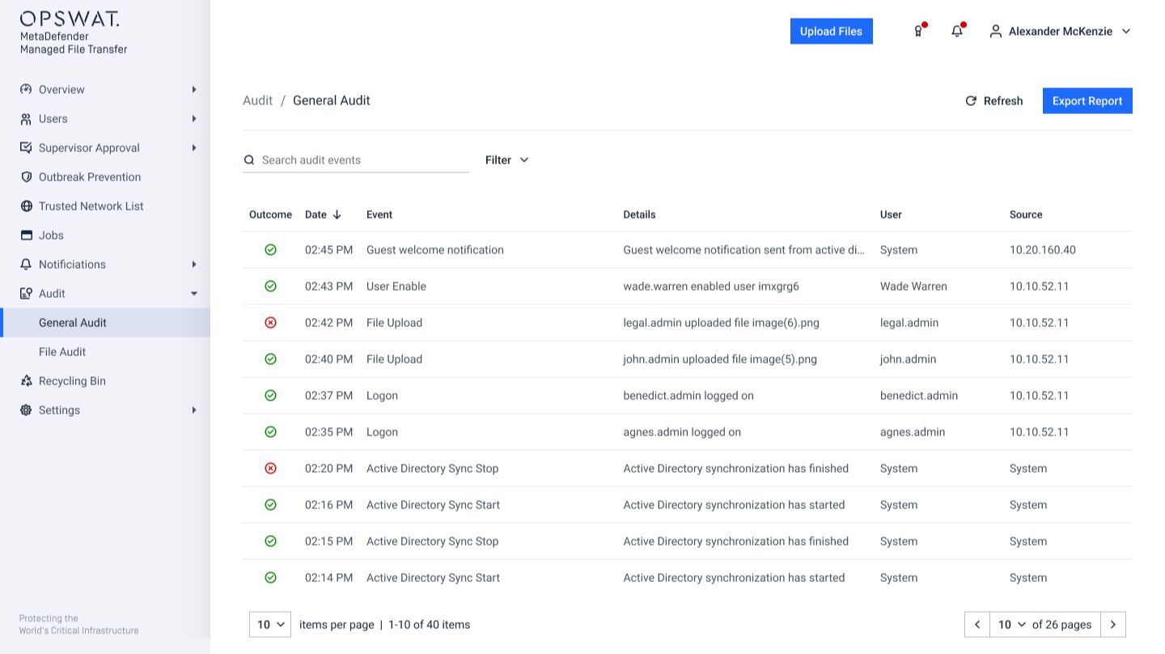Click the license key icon in header
Image resolution: width=1165 pixels, height=654 pixels.
(x=918, y=31)
